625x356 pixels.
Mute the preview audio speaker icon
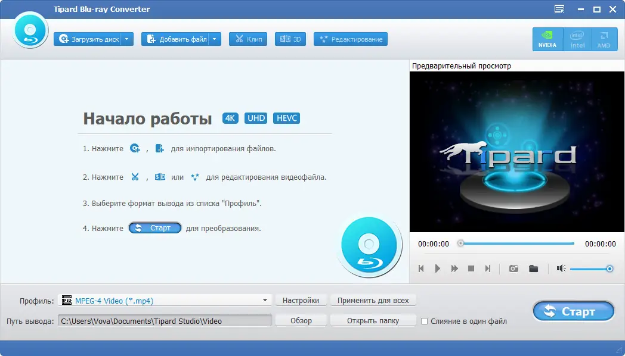tap(561, 268)
